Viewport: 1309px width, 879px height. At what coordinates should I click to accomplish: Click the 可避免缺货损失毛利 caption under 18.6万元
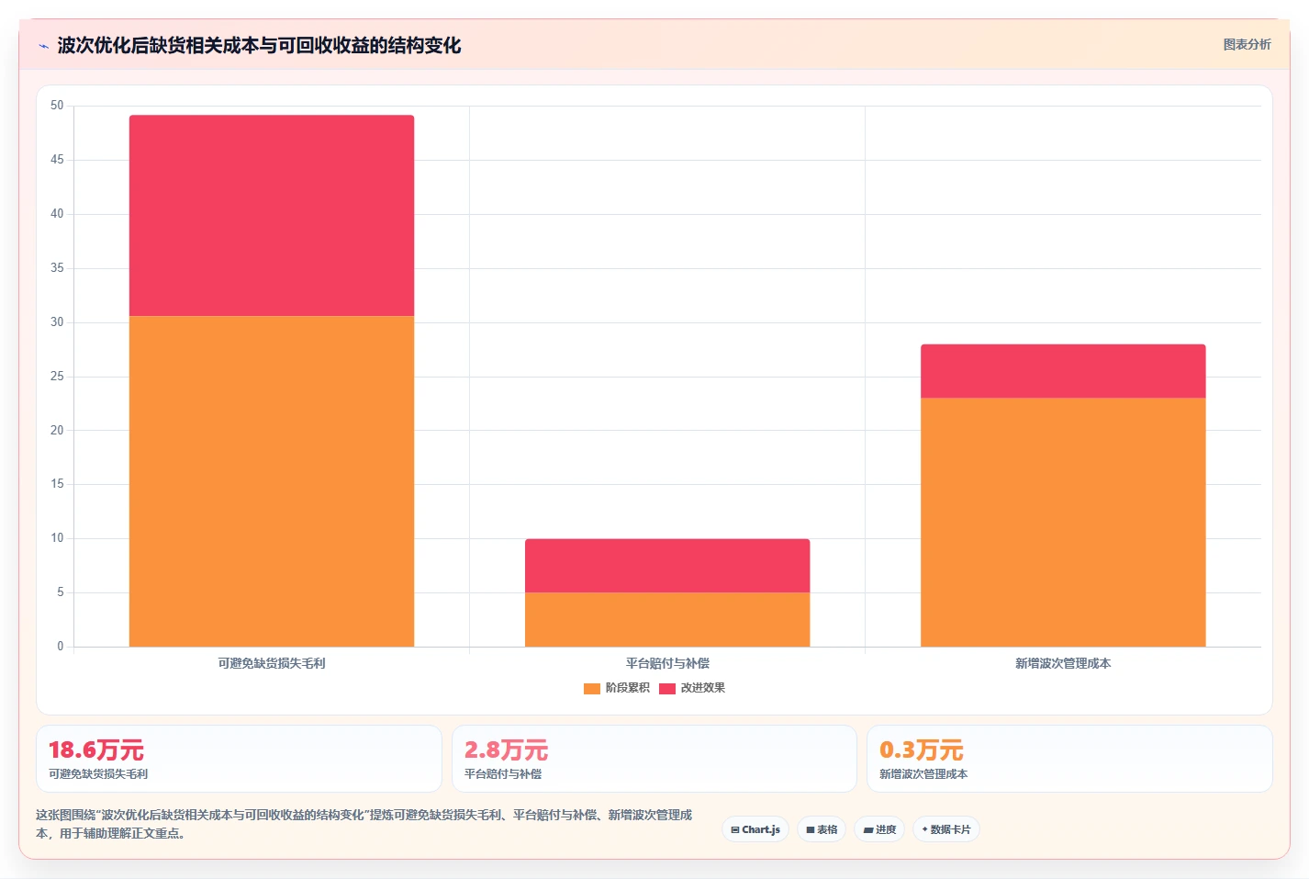tap(98, 774)
